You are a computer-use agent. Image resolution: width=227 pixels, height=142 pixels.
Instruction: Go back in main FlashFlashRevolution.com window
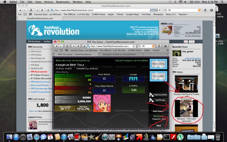[20, 10]
